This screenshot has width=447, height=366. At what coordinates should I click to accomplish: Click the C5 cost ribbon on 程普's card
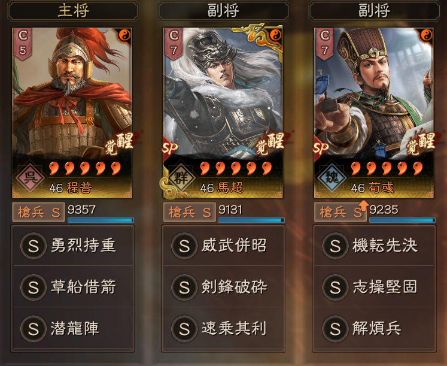[x=23, y=44]
